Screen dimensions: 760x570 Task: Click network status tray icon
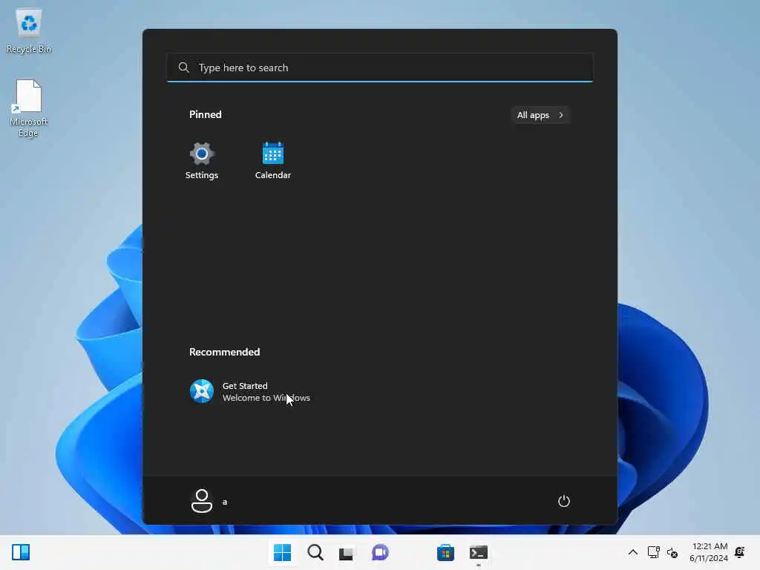coord(653,552)
